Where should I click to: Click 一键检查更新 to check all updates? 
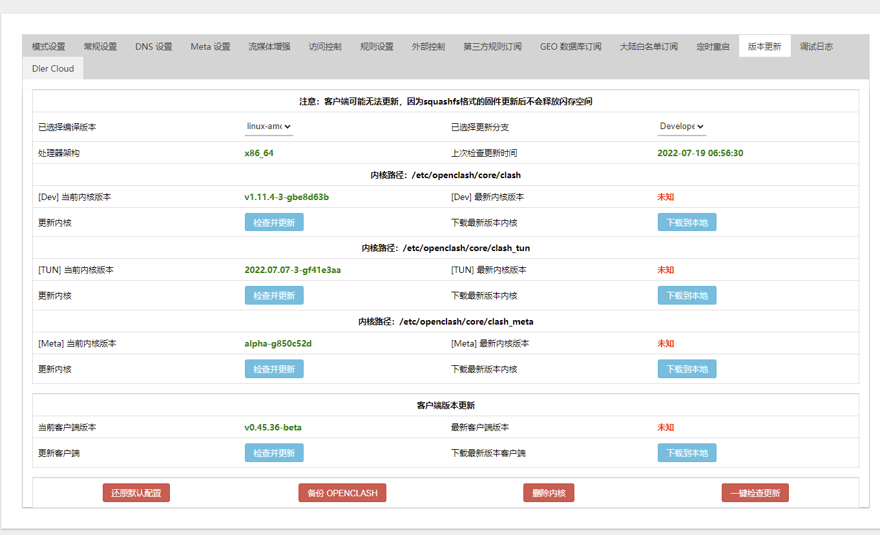755,492
